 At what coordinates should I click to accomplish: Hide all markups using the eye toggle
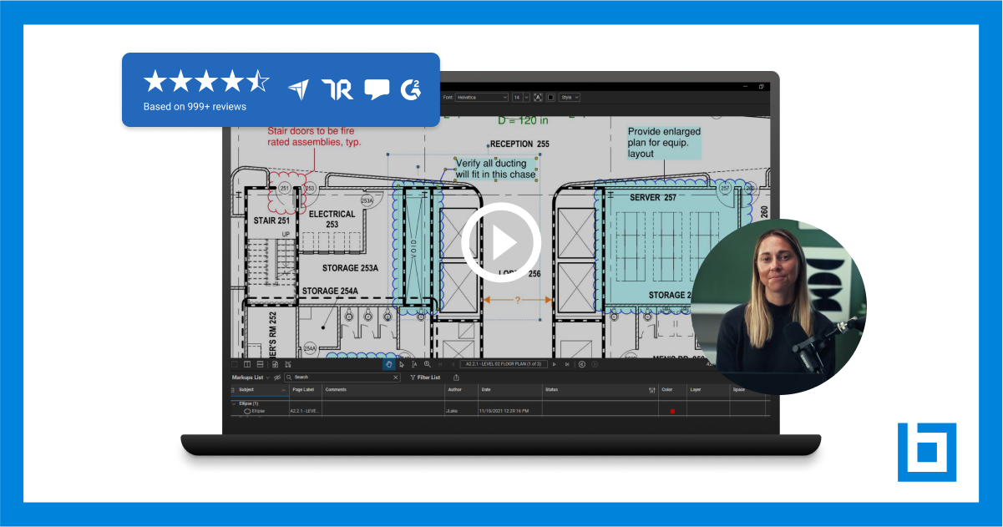point(276,378)
